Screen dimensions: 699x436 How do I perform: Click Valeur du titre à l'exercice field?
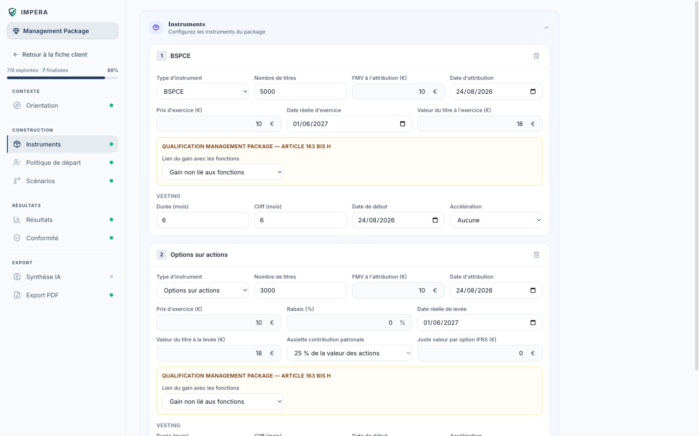click(x=480, y=124)
